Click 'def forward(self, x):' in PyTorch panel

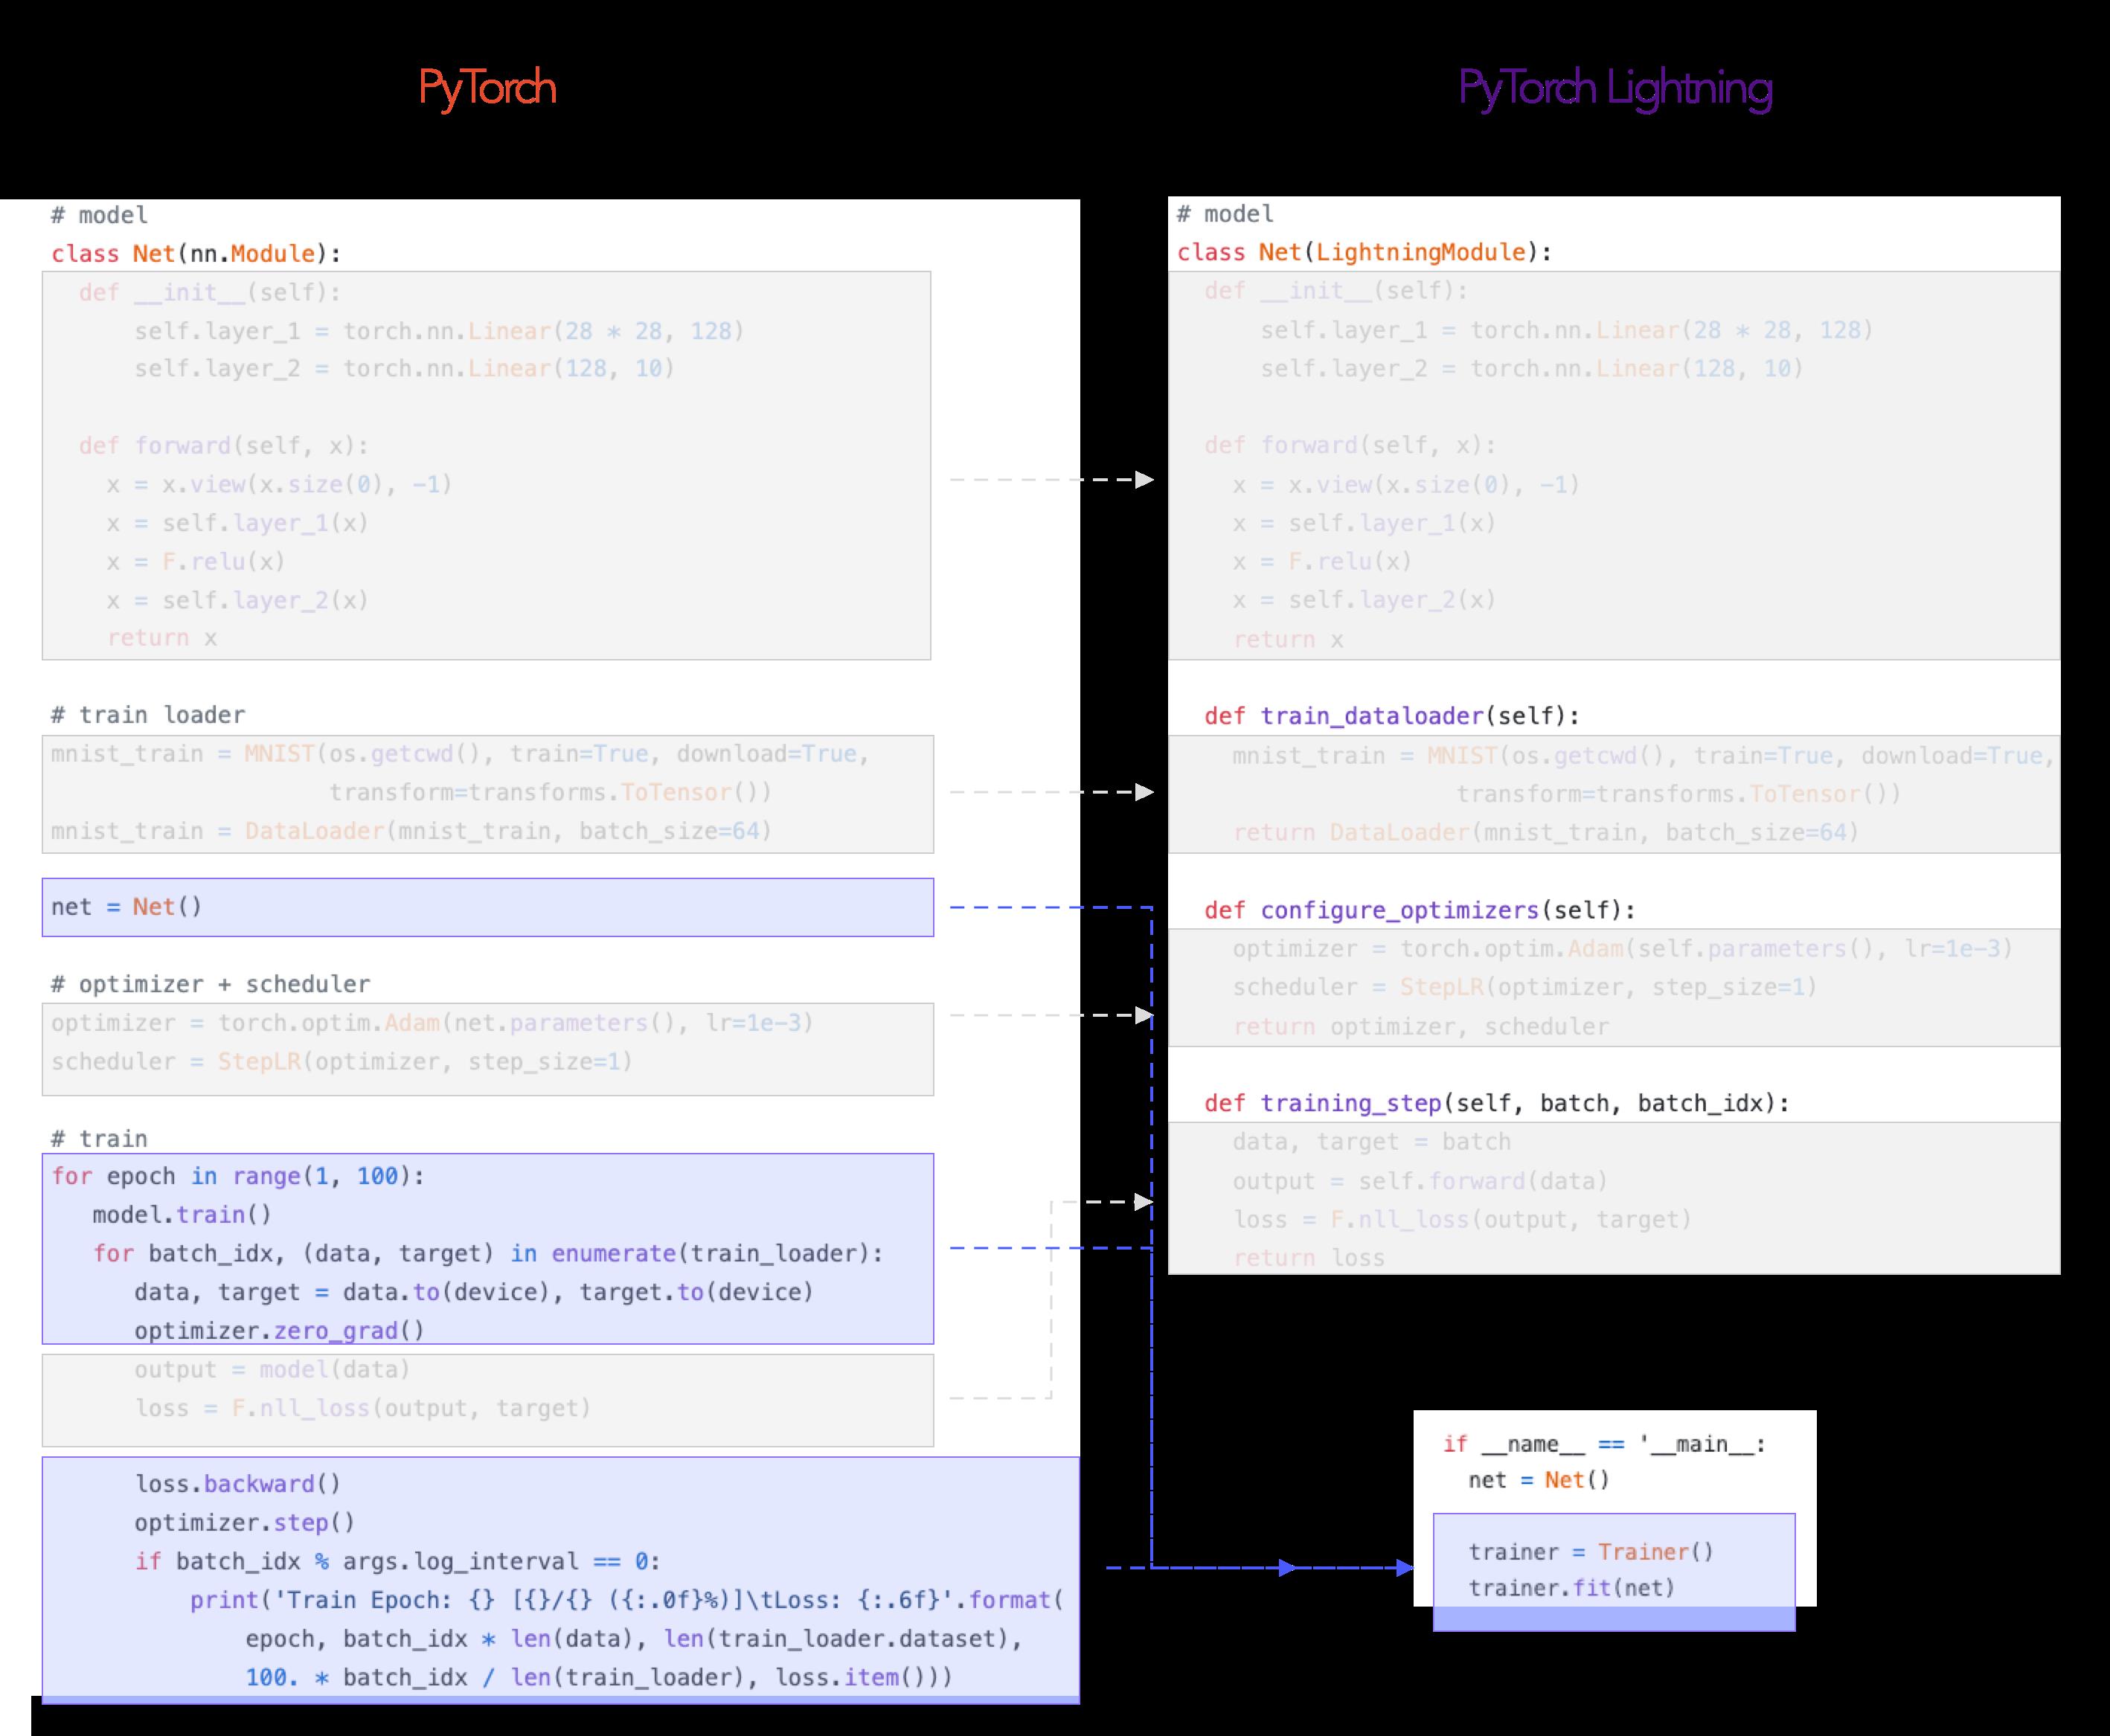[224, 446]
